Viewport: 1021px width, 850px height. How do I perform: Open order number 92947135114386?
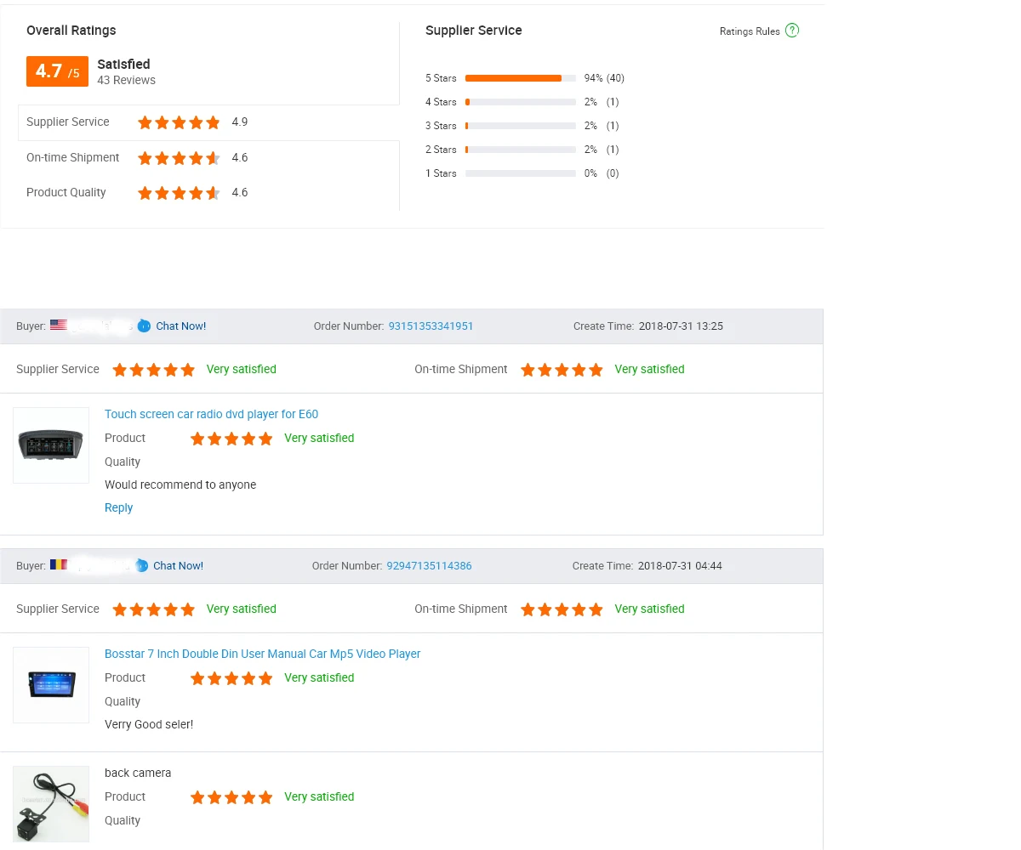[x=429, y=566]
